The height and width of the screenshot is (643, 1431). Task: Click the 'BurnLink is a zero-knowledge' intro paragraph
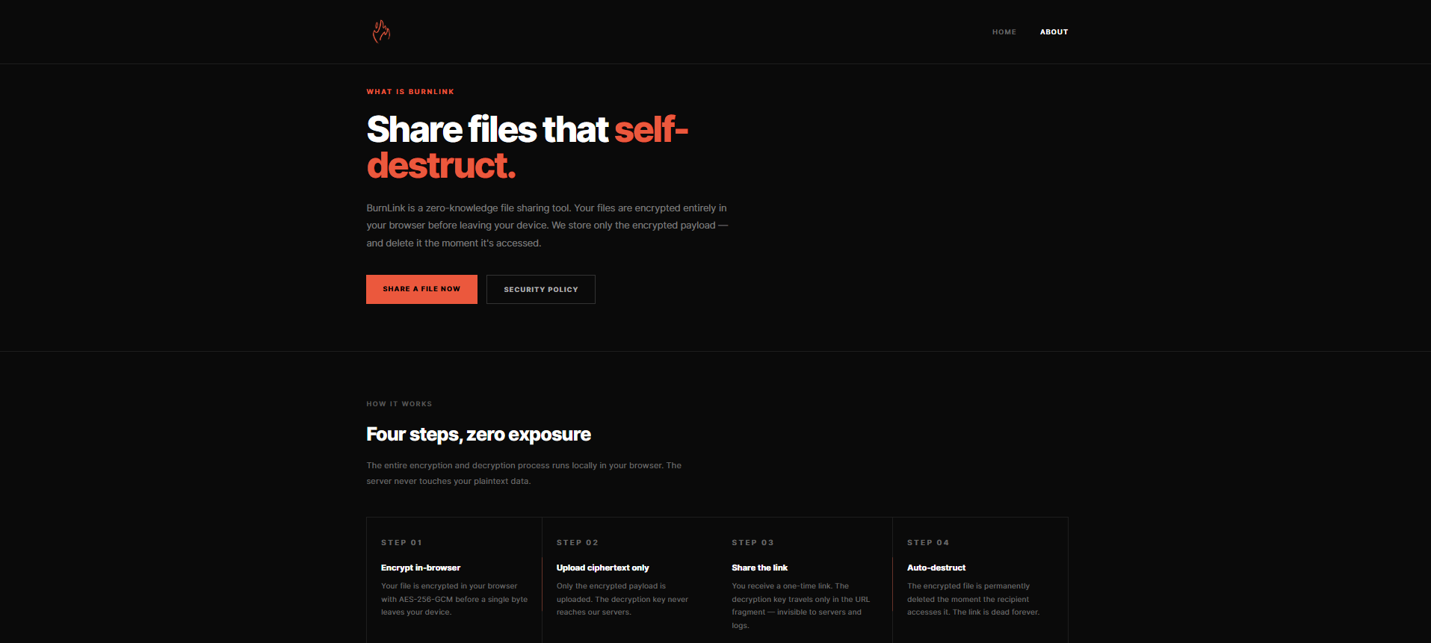point(547,226)
